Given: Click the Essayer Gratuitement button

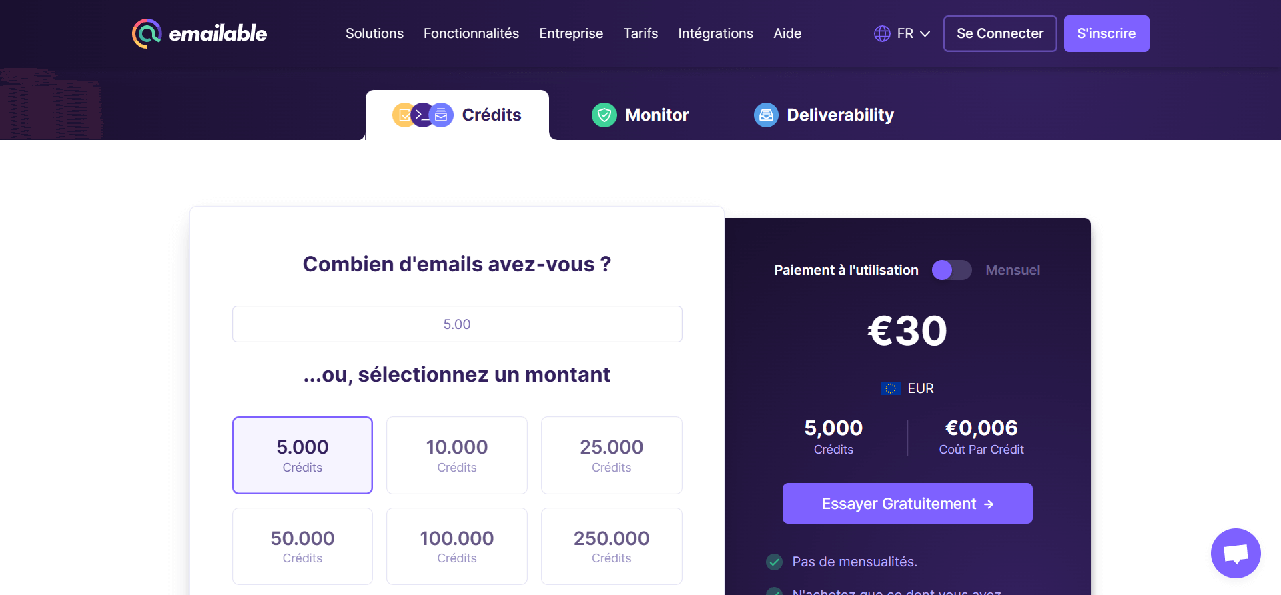Looking at the screenshot, I should [907, 504].
